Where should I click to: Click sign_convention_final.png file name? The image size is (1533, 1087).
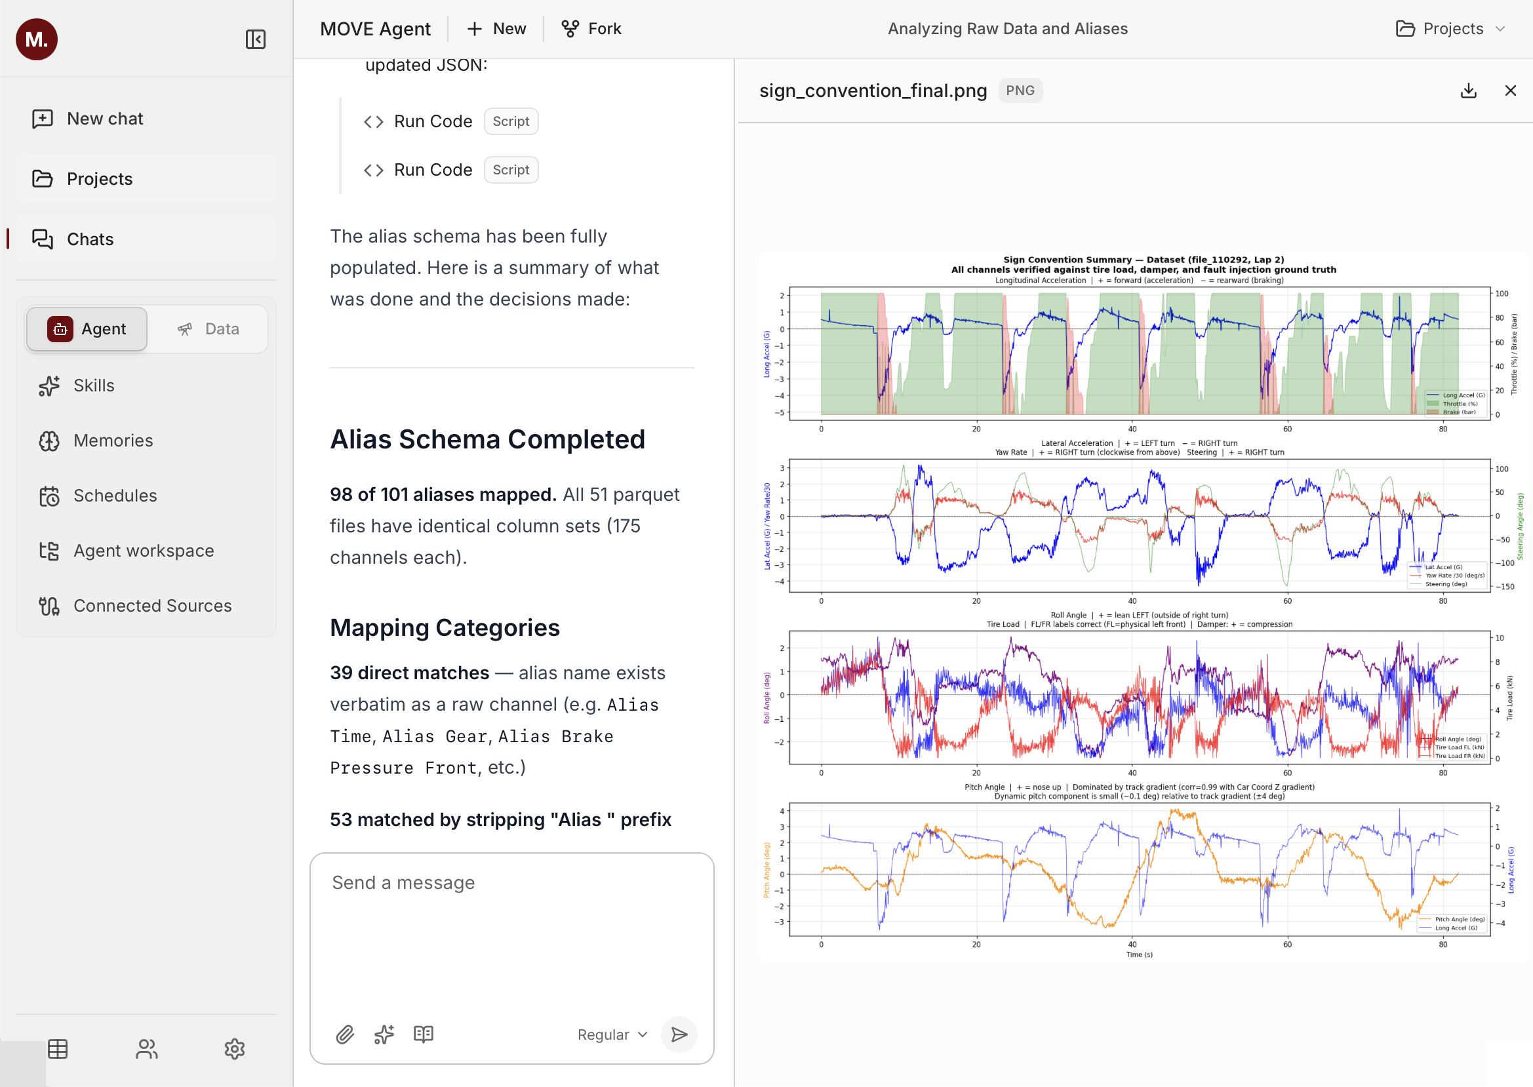click(873, 91)
